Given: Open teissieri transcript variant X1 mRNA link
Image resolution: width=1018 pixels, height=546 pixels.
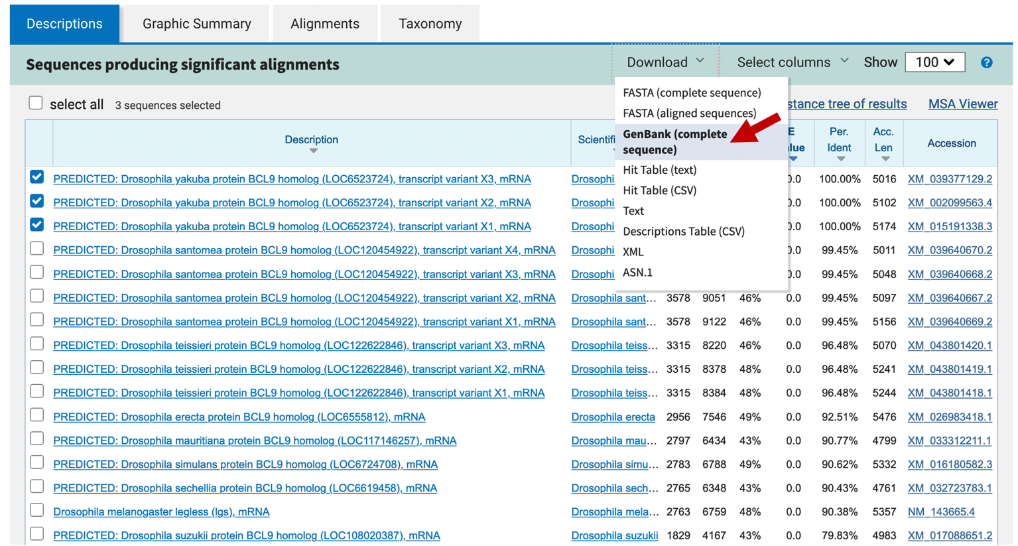Looking at the screenshot, I should tap(298, 393).
